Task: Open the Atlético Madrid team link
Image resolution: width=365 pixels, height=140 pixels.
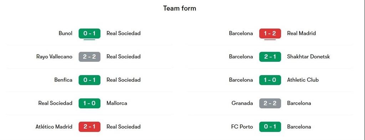Action: [x=54, y=126]
